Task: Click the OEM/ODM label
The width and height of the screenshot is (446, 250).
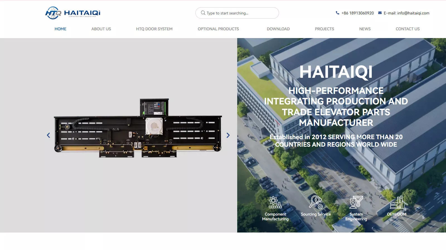Action: point(397,214)
